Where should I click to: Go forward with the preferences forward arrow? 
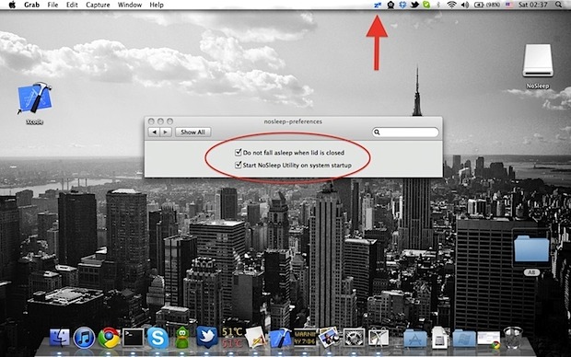166,132
